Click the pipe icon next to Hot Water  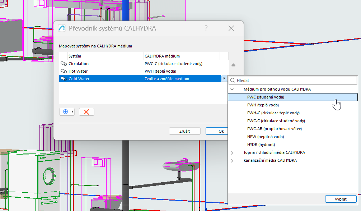tap(64, 71)
